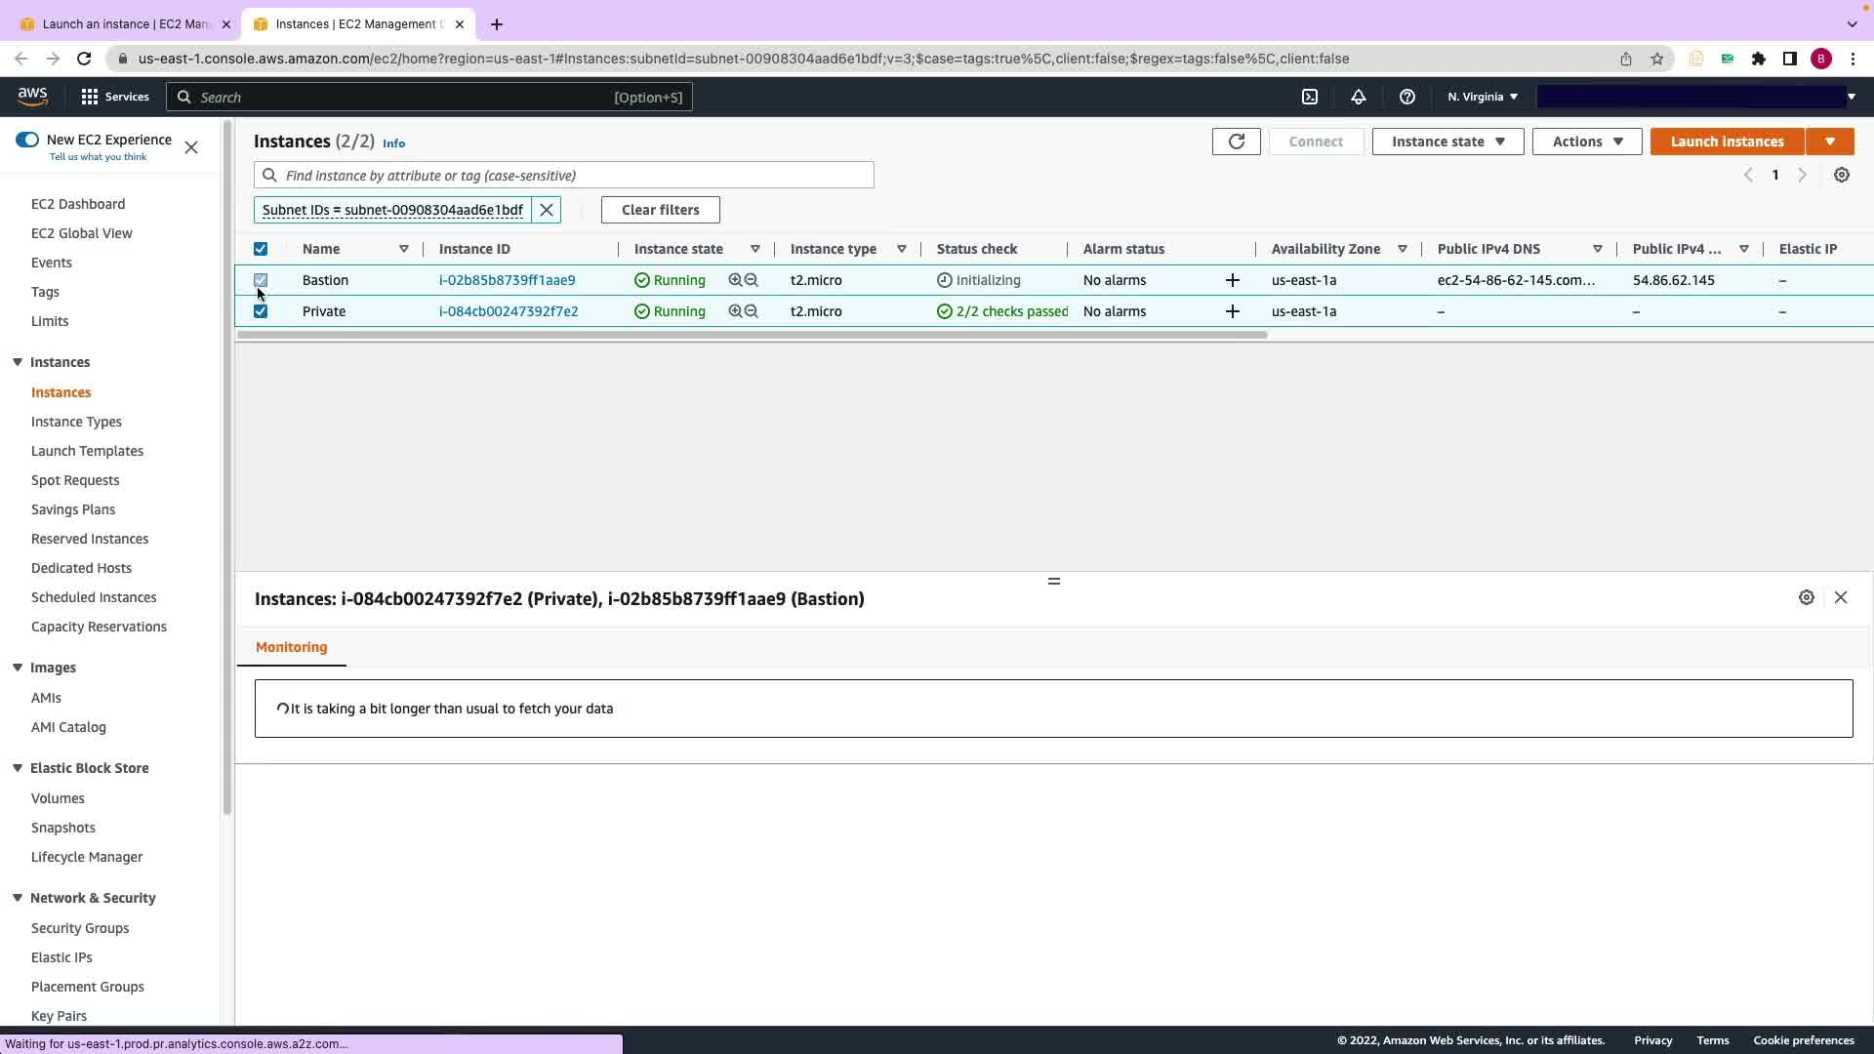Click the Clear filters button
Screen dimensions: 1874x1054
[x=660, y=210]
